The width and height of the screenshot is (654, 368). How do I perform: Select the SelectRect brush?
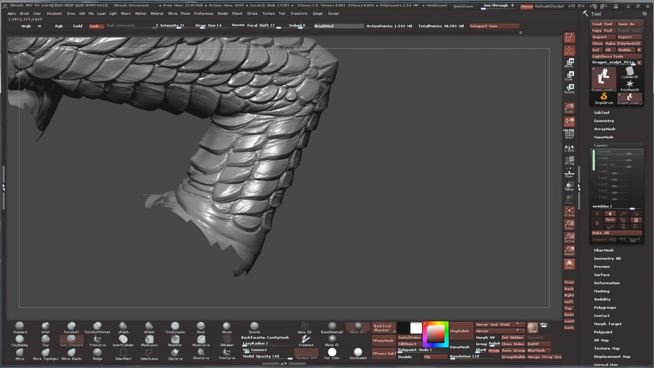pos(123,354)
